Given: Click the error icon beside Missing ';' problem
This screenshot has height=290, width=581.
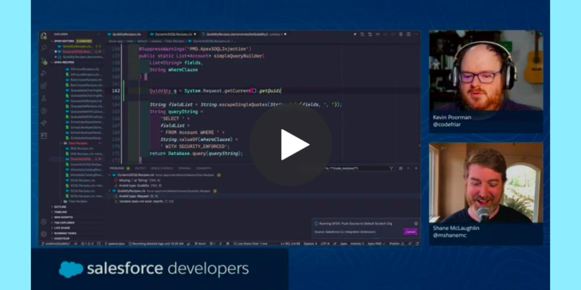Looking at the screenshot, I should click(x=115, y=180).
